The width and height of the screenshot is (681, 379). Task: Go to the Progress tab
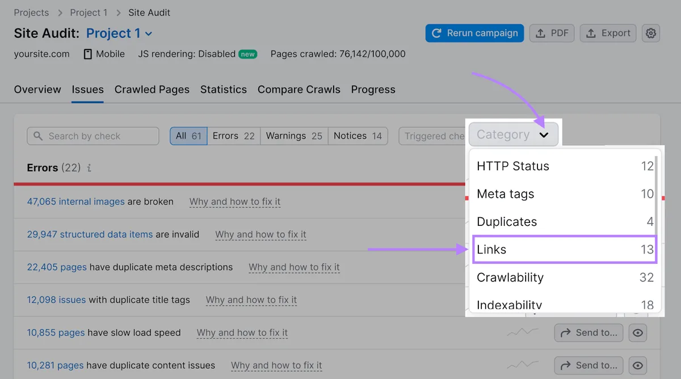point(373,90)
